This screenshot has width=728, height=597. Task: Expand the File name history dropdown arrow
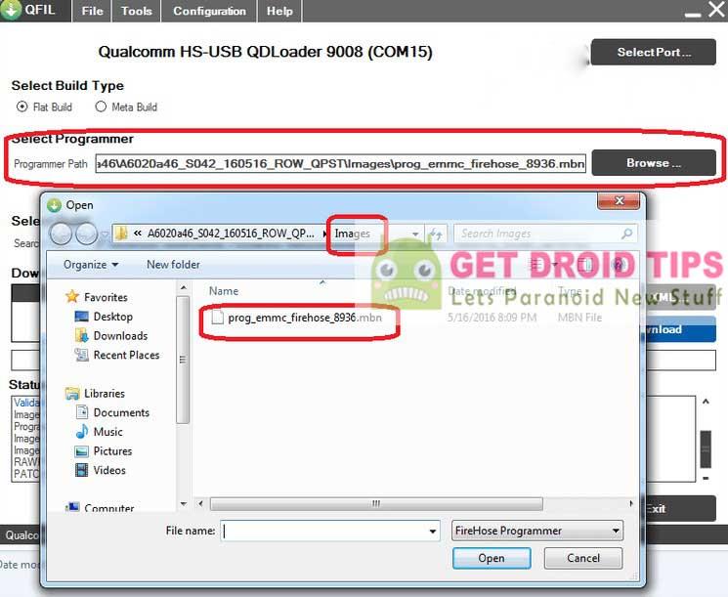click(433, 531)
